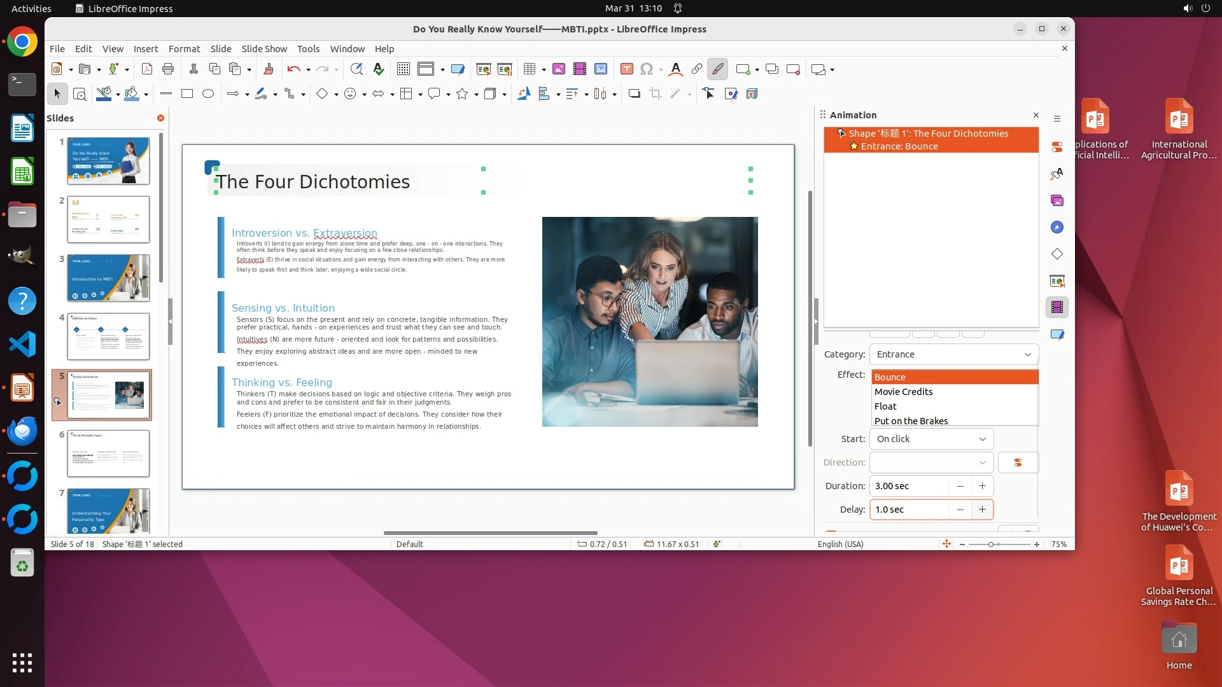
Task: Select Movie Credits effect in list
Action: (x=903, y=392)
